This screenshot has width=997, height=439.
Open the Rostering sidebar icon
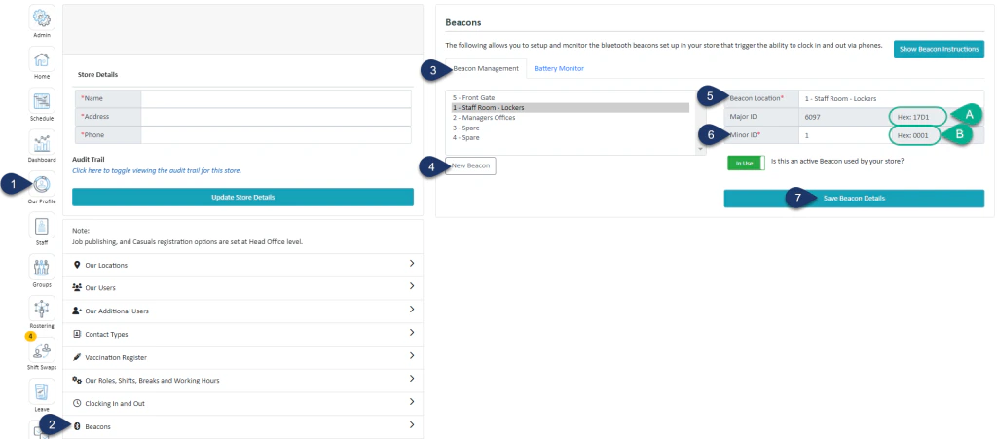point(42,309)
